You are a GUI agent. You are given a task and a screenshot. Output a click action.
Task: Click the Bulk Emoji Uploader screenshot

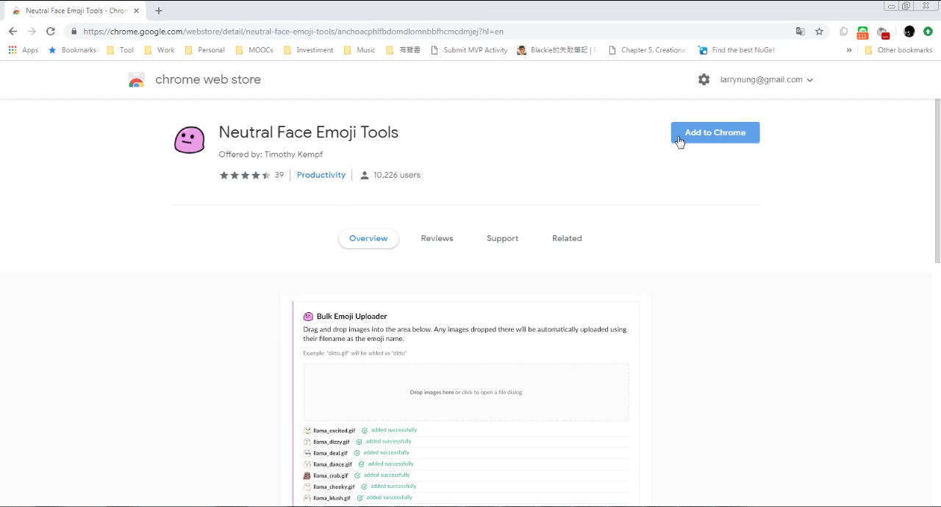click(x=465, y=400)
